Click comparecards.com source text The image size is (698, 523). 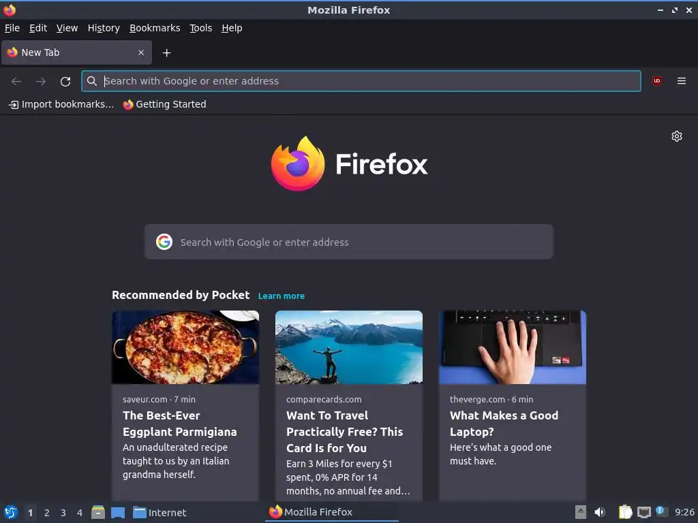point(324,399)
